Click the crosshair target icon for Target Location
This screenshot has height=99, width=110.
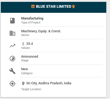click(x=13, y=84)
